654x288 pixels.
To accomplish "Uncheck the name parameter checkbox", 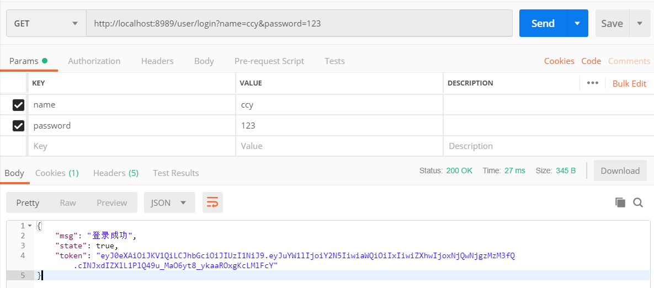I will [19, 105].
